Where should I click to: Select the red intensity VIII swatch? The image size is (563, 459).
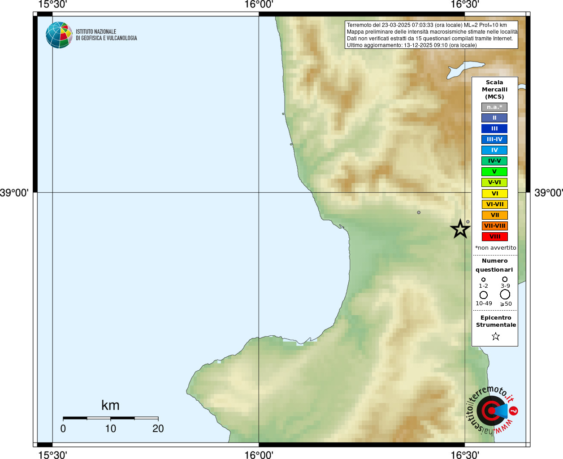coord(494,237)
